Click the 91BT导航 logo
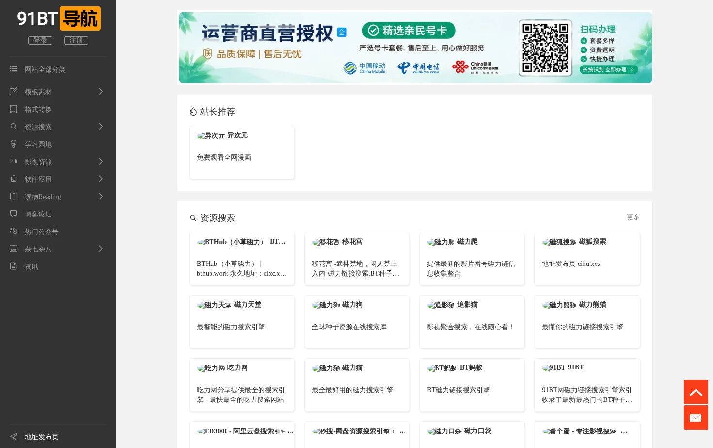 [x=59, y=18]
